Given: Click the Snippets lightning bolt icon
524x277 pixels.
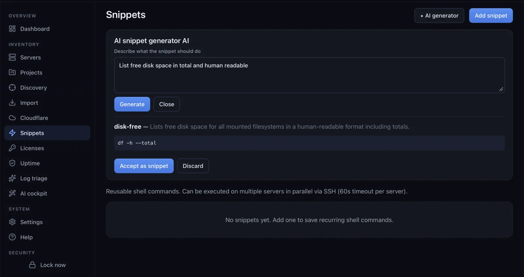Looking at the screenshot, I should [12, 133].
